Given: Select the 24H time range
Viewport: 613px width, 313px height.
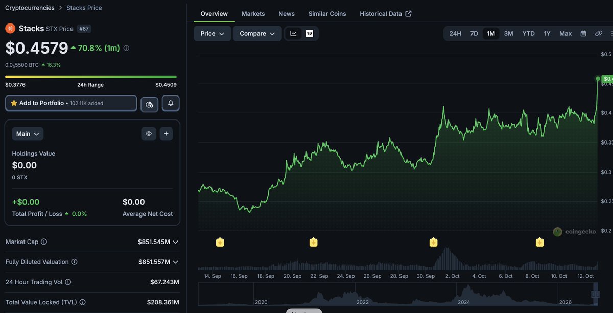Looking at the screenshot, I should (x=455, y=34).
